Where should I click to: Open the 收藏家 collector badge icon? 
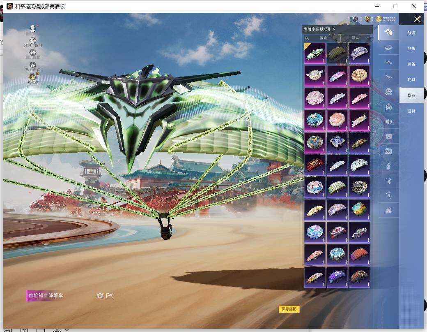[x=33, y=77]
